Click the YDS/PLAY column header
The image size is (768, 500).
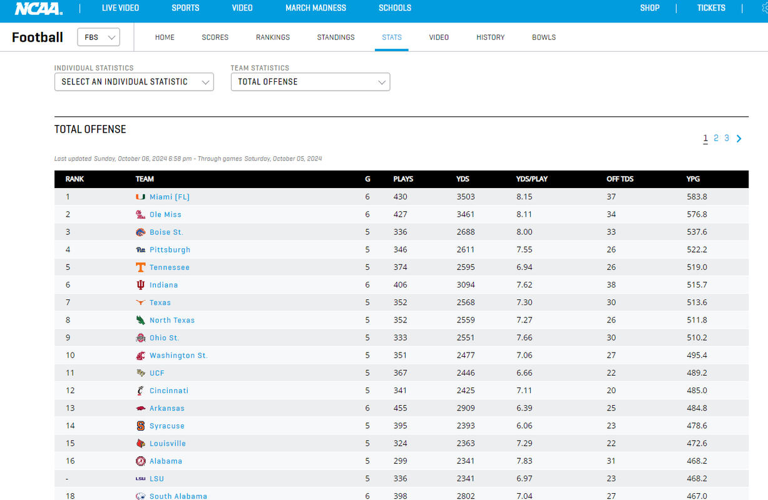click(x=531, y=179)
